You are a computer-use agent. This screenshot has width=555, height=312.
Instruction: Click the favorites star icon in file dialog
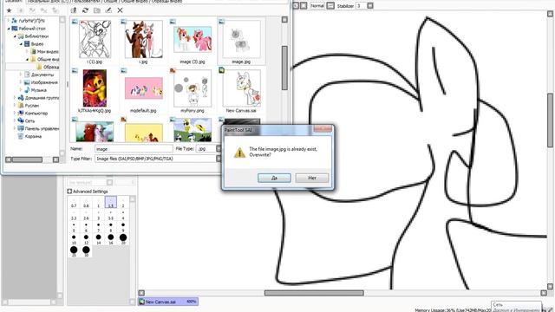[x=10, y=10]
